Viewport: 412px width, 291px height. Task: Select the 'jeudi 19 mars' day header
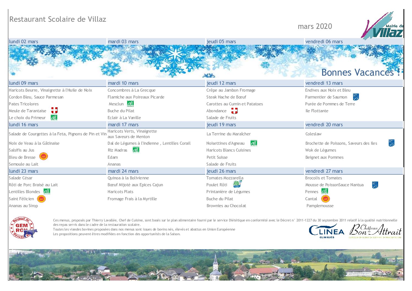(x=255, y=125)
